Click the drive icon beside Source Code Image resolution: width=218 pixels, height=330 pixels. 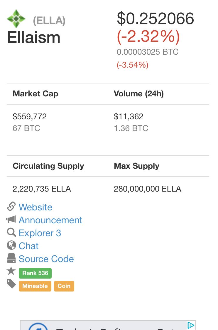11,258
